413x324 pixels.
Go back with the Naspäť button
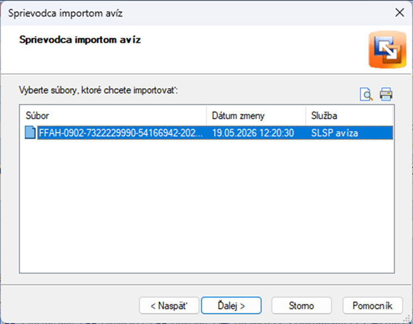point(169,306)
